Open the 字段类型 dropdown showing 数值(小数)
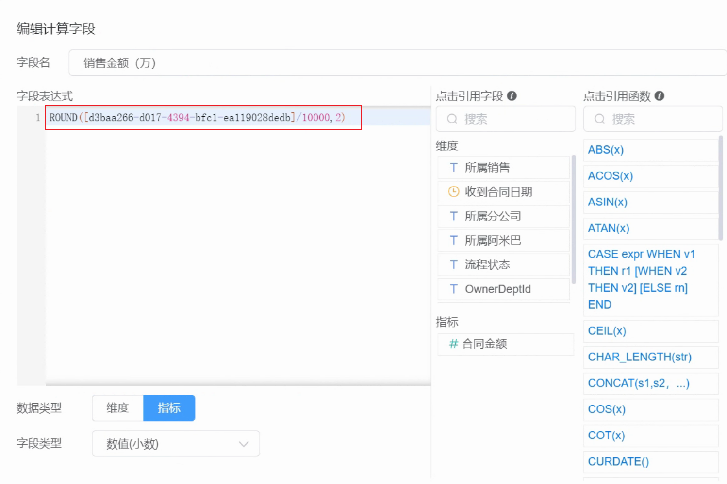Image resolution: width=727 pixels, height=484 pixels. pos(176,444)
